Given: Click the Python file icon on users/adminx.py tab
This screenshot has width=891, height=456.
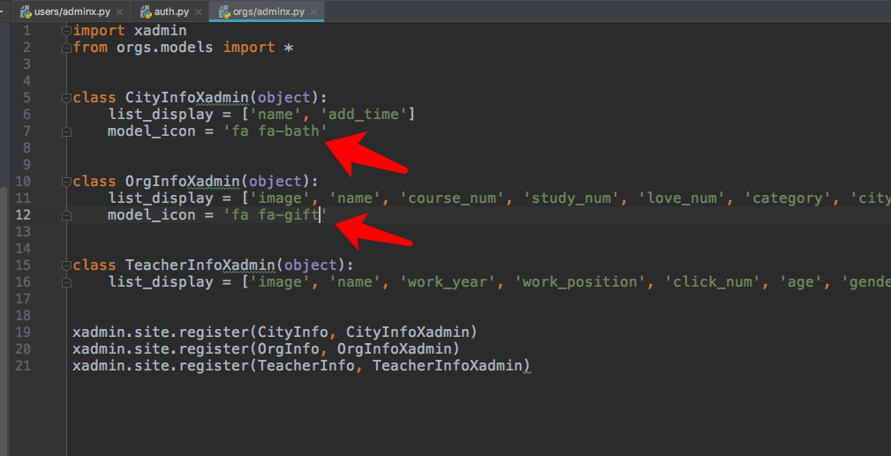Looking at the screenshot, I should (26, 11).
